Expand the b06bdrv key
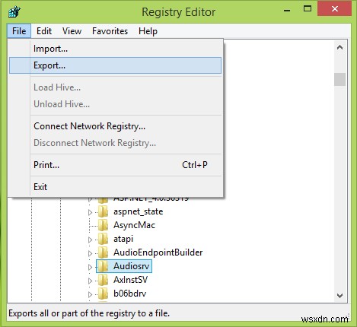 [90, 294]
